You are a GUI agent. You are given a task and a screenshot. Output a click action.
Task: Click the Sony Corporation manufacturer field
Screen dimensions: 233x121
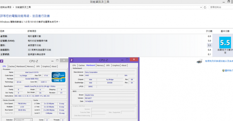[x=110, y=72]
